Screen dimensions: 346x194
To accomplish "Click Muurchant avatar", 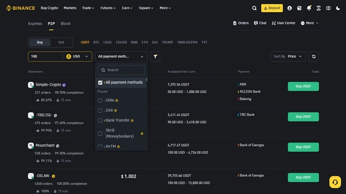I will (x=31, y=145).
